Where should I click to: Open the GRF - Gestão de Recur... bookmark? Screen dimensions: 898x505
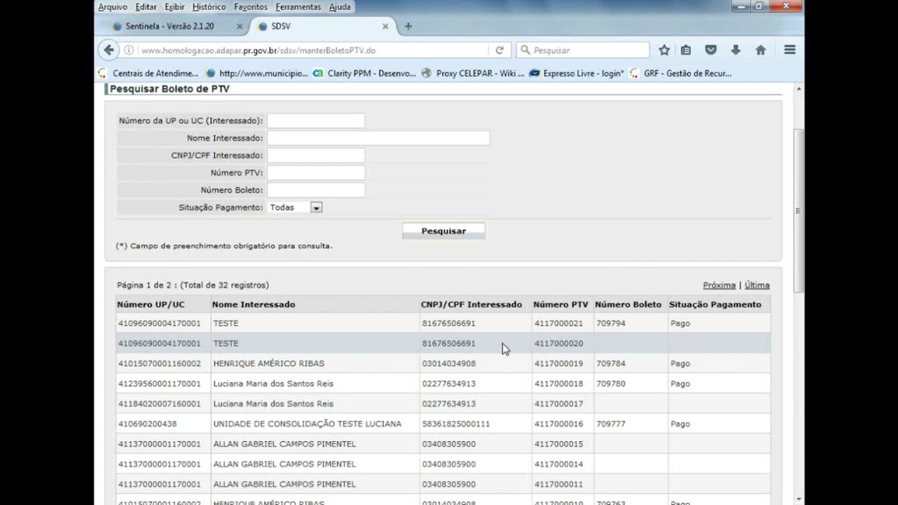(x=681, y=73)
